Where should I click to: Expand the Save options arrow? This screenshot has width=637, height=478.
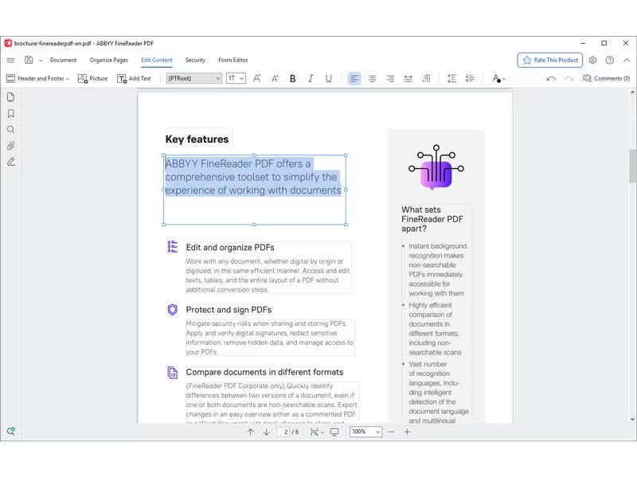pyautogui.click(x=41, y=61)
